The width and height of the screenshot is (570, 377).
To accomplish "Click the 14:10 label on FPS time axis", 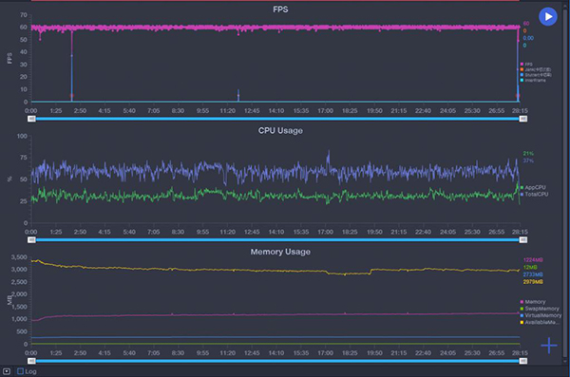I will (276, 111).
